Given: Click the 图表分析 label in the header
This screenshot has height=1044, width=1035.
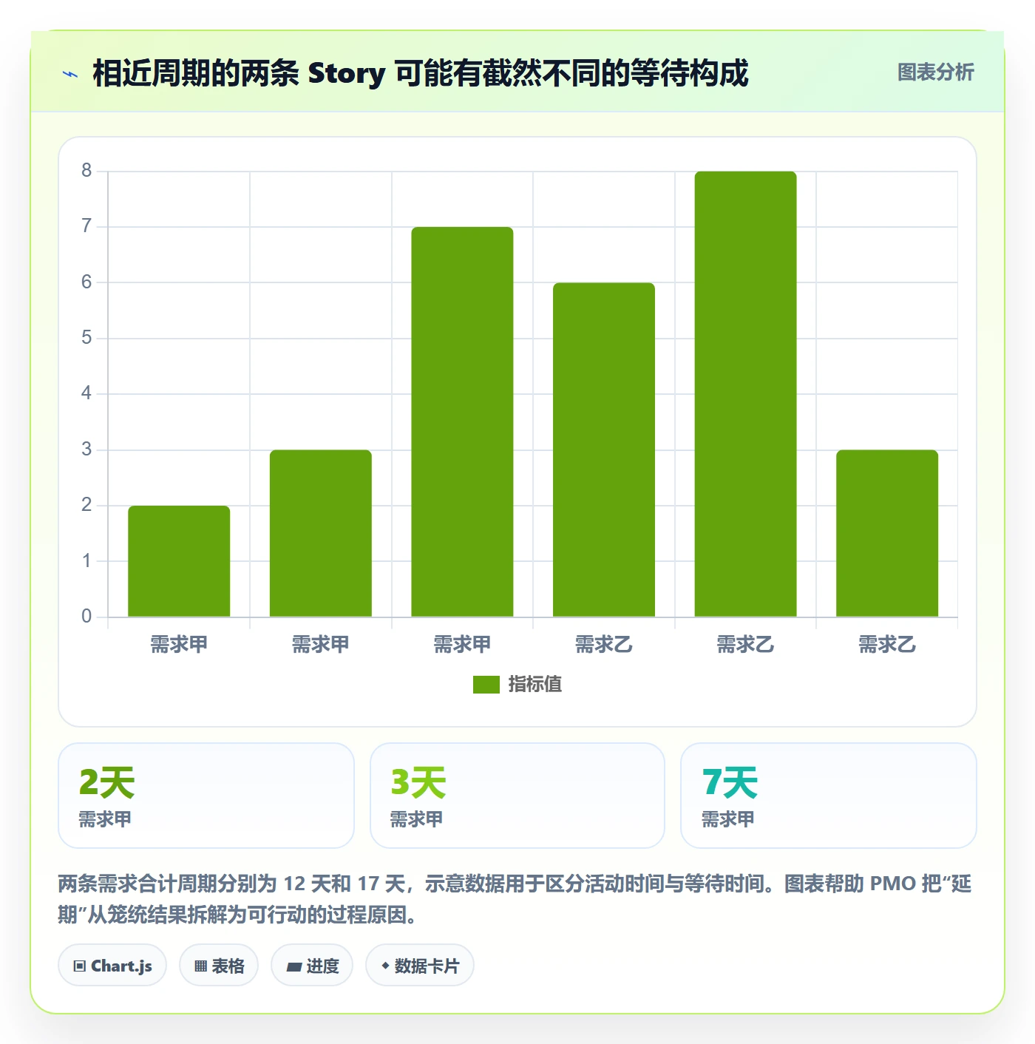Looking at the screenshot, I should [x=935, y=72].
